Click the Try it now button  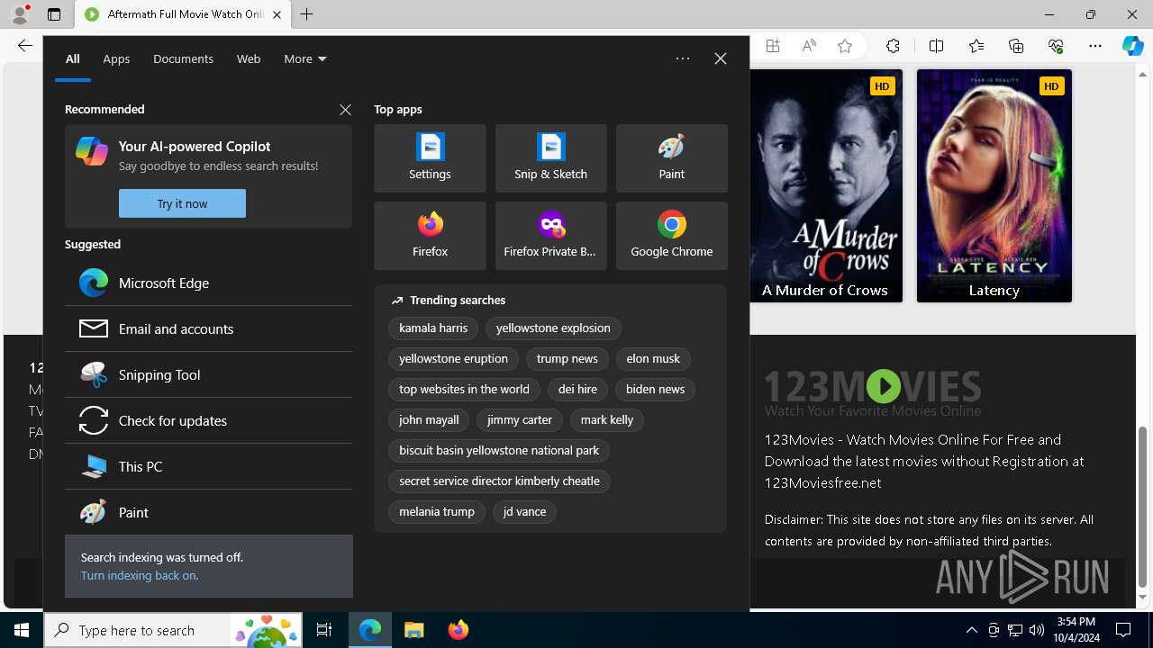pyautogui.click(x=182, y=203)
